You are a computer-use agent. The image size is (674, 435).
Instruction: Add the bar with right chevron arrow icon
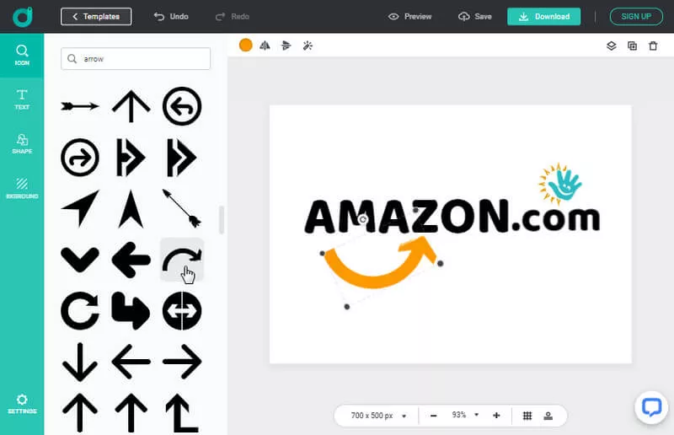point(131,158)
